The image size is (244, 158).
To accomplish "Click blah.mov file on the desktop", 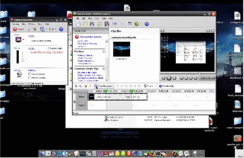I will tap(238, 106).
